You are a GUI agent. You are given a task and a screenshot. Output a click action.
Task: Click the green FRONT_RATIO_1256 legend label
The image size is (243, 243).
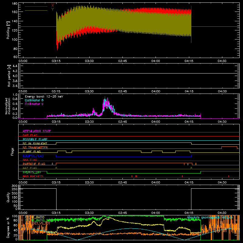pos(39,220)
